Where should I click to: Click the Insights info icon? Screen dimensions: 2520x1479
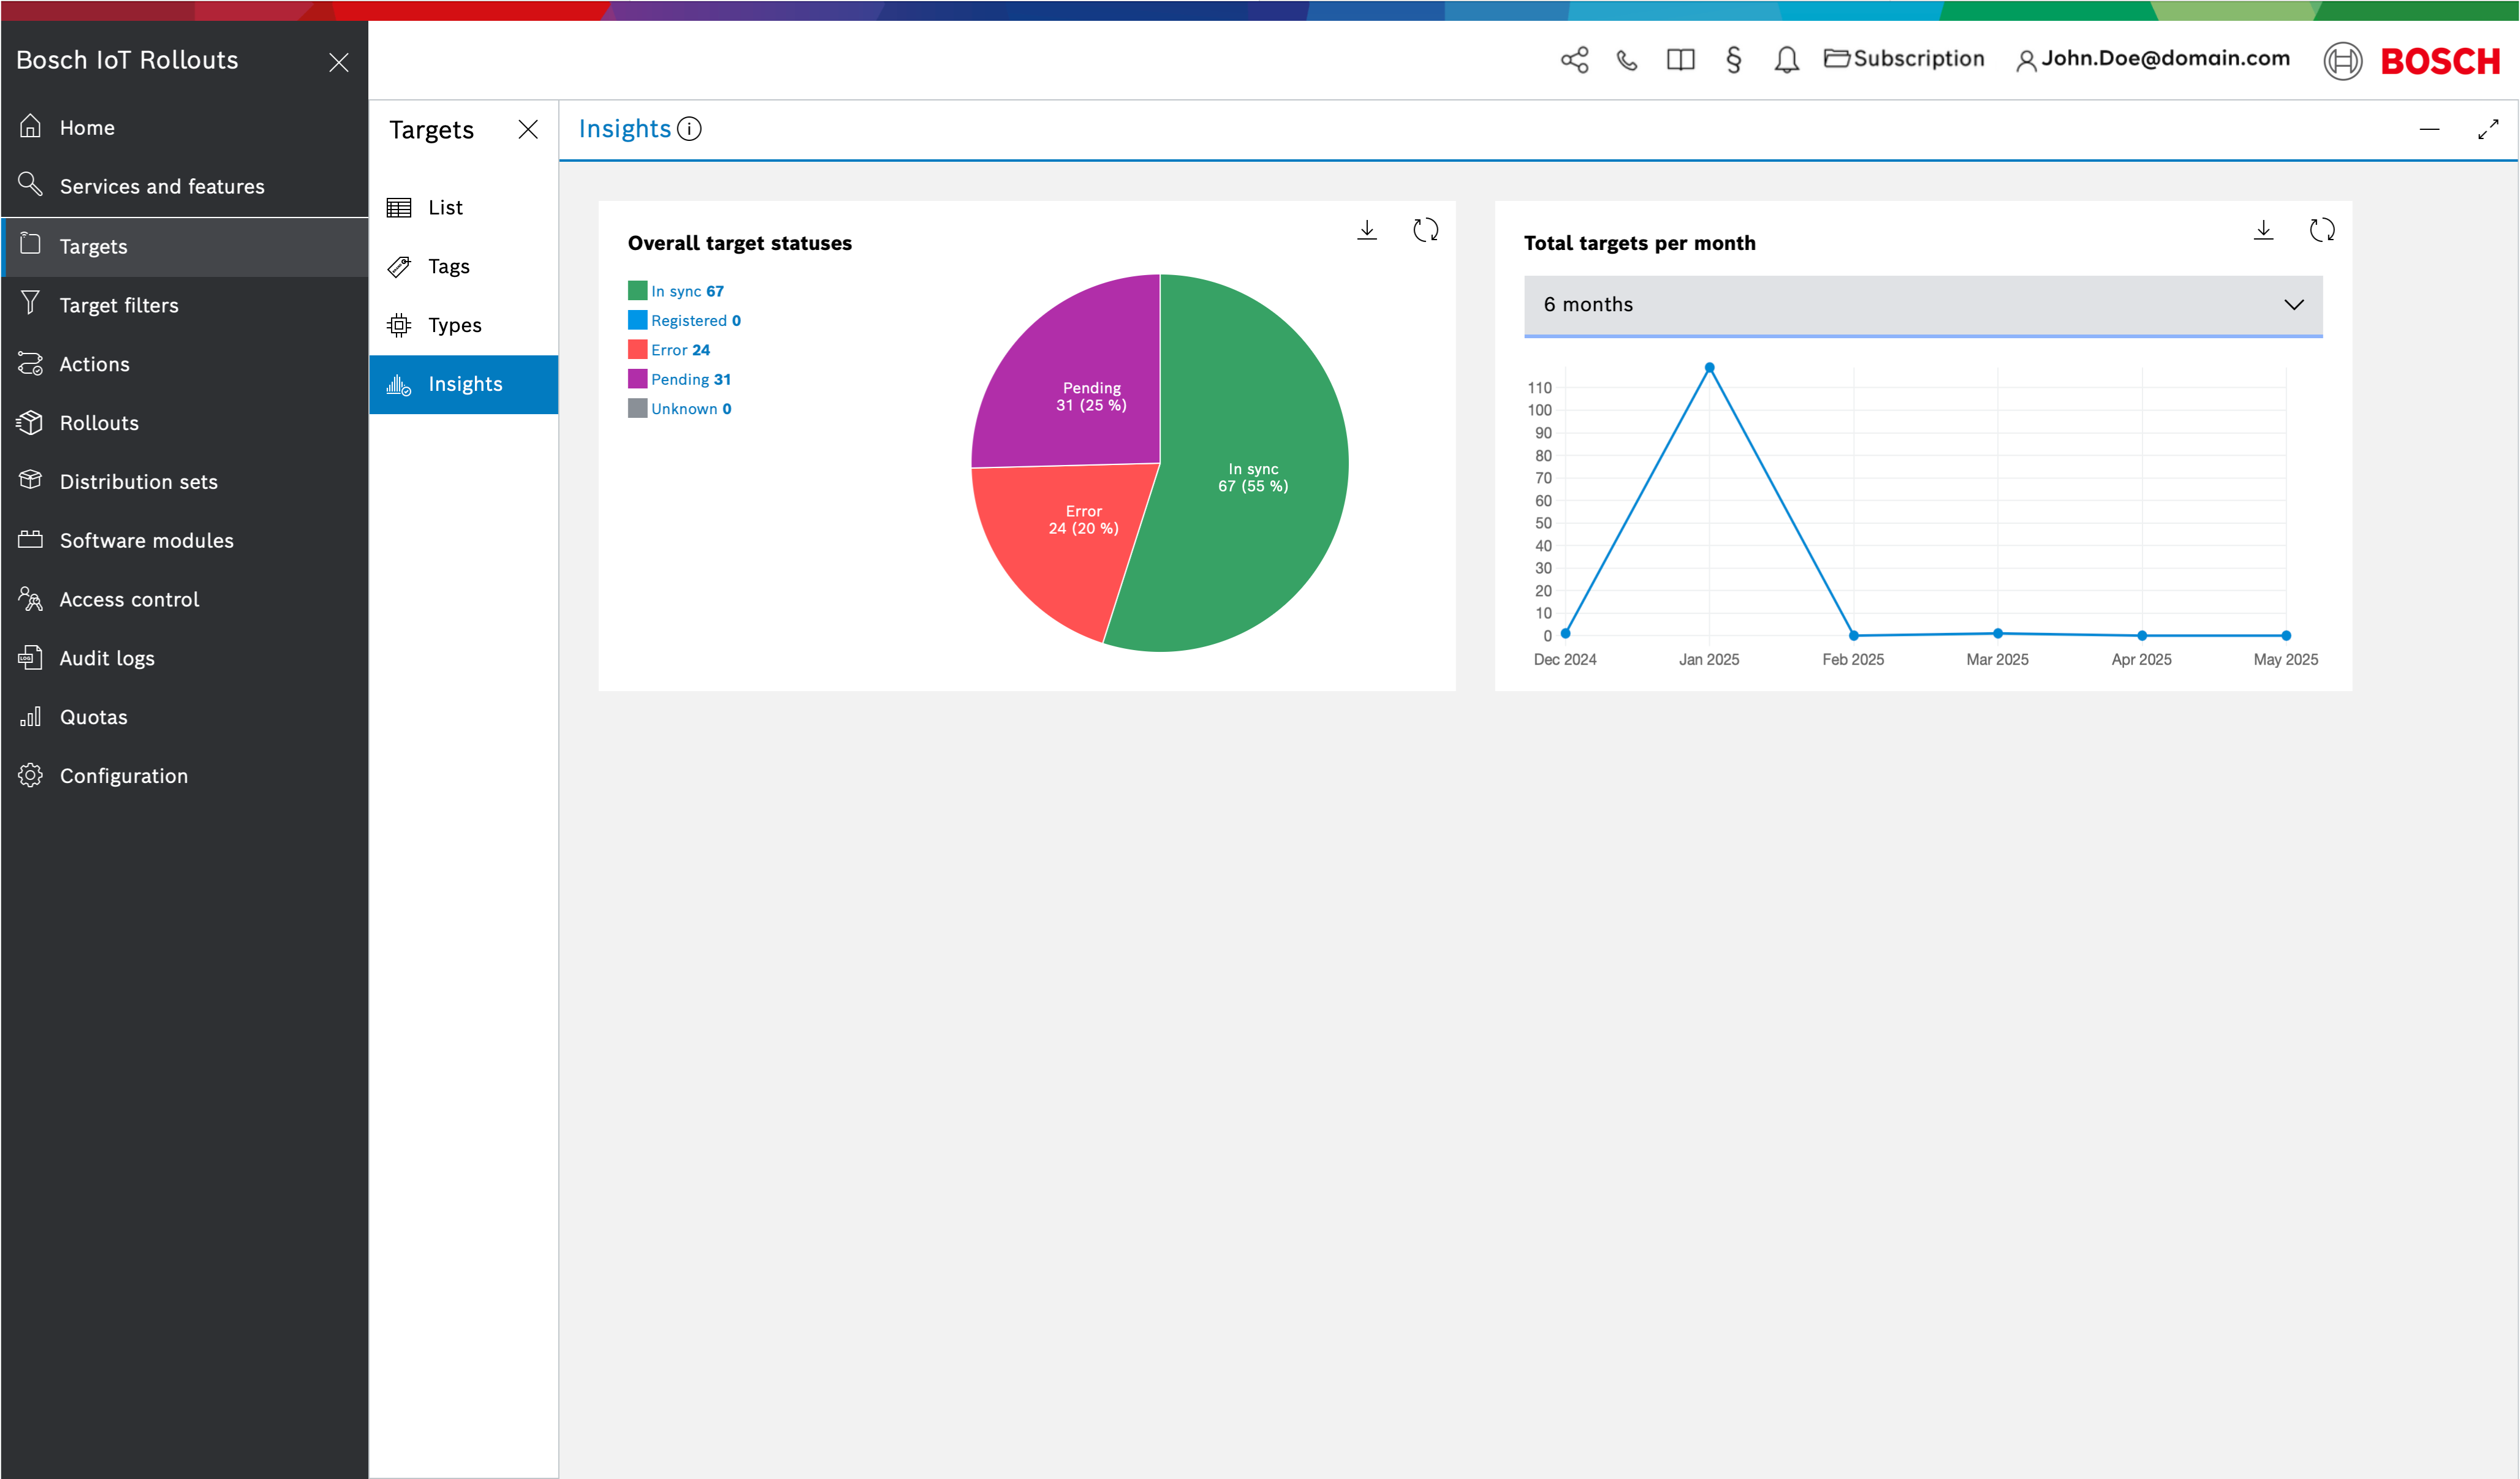(689, 129)
